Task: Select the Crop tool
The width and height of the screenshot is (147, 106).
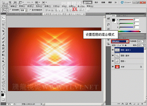Action: [x=3, y=31]
